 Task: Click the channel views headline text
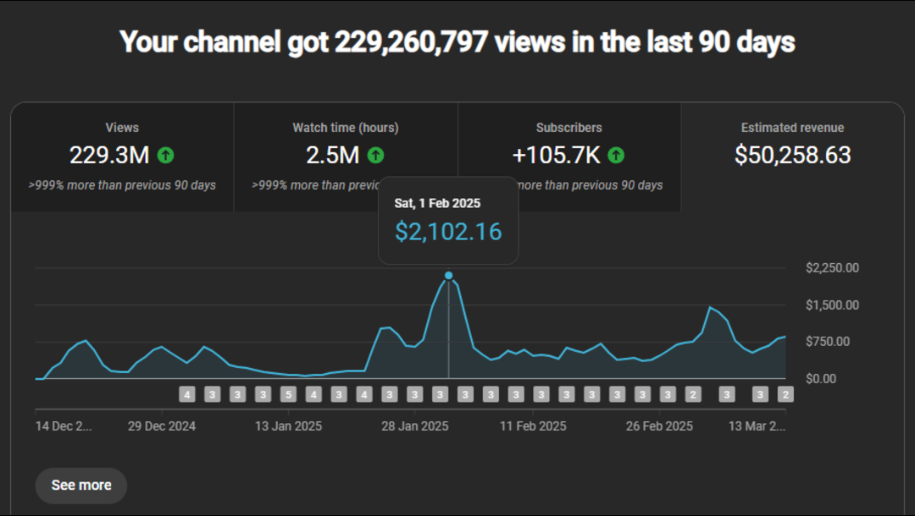(x=457, y=42)
